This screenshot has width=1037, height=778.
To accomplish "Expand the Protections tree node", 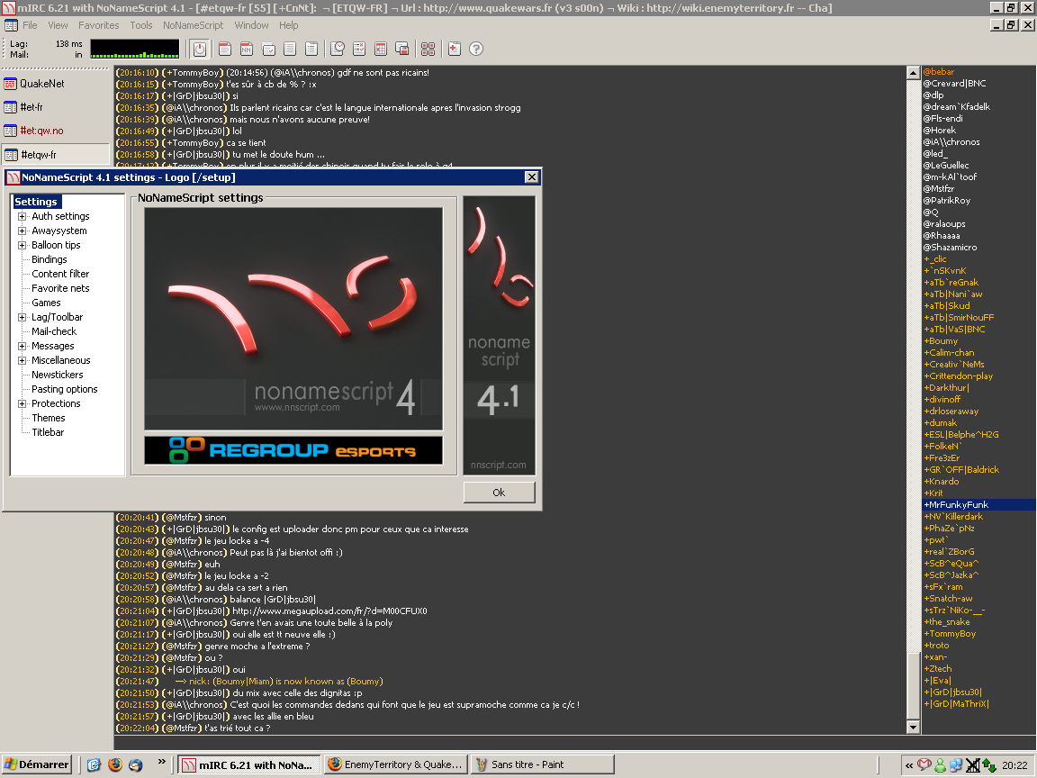I will pos(23,403).
